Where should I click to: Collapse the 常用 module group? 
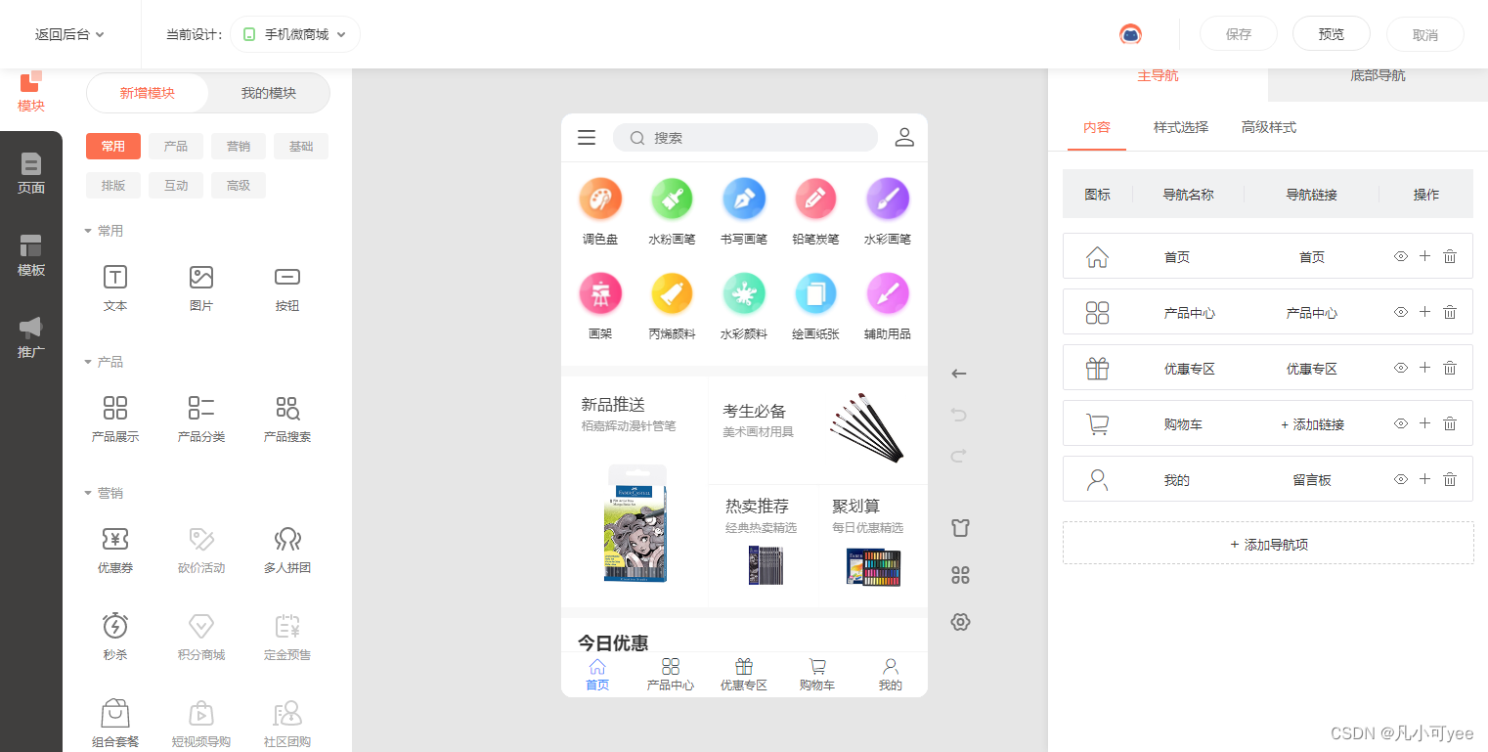104,231
